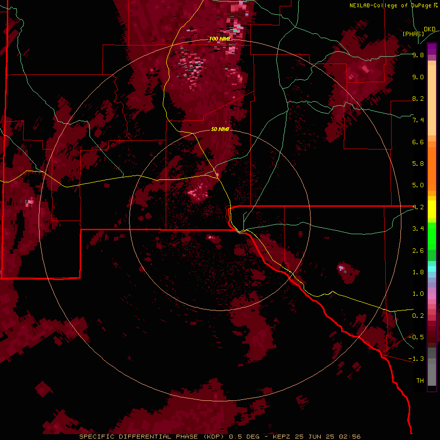The width and height of the screenshot is (440, 440).
Task: Pick the 5.0 legend value
Action: coord(418,185)
